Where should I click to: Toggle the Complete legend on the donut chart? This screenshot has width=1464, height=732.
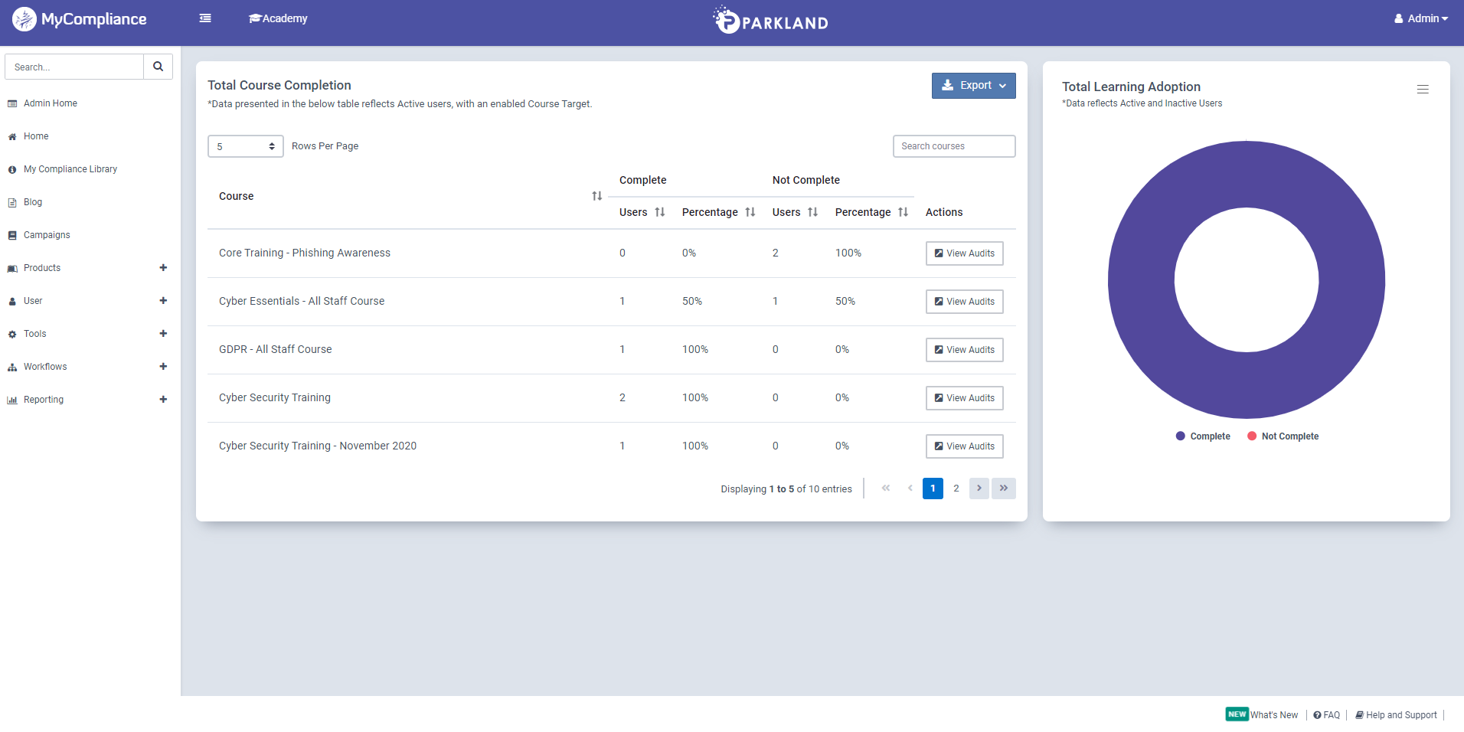coord(1202,436)
